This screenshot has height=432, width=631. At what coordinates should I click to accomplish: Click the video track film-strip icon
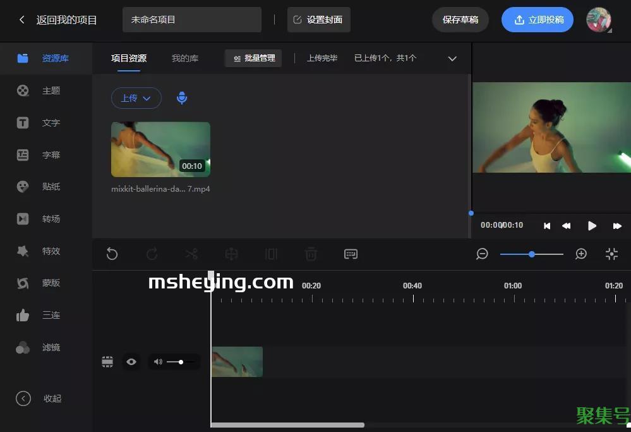[x=107, y=362]
